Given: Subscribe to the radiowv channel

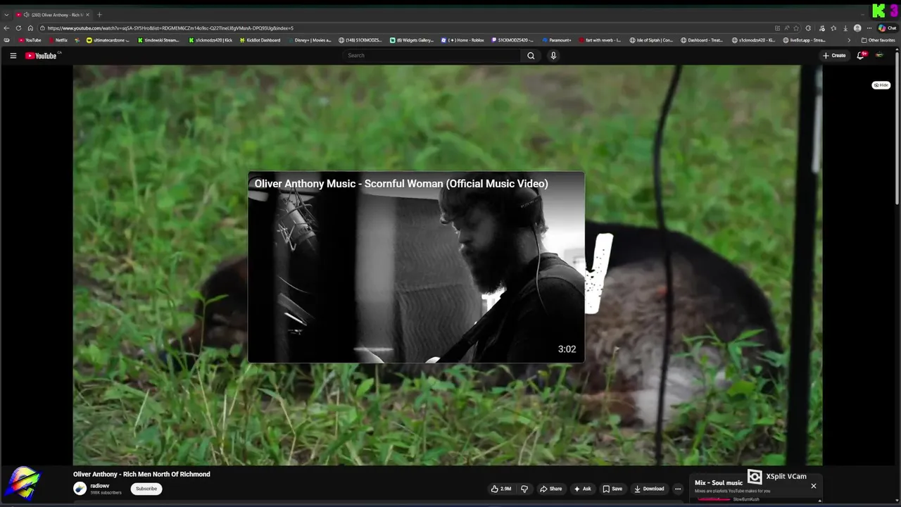Looking at the screenshot, I should [146, 489].
